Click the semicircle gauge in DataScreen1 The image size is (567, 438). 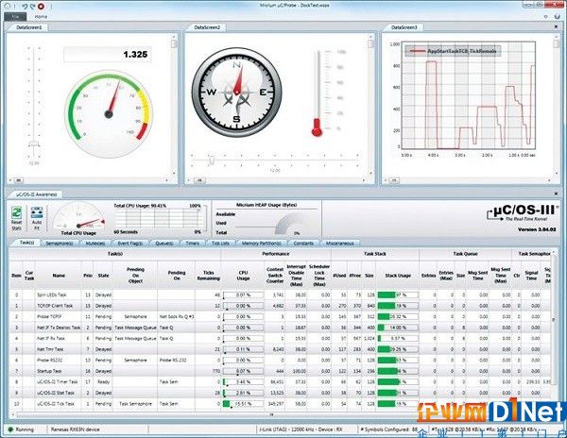tap(109, 114)
